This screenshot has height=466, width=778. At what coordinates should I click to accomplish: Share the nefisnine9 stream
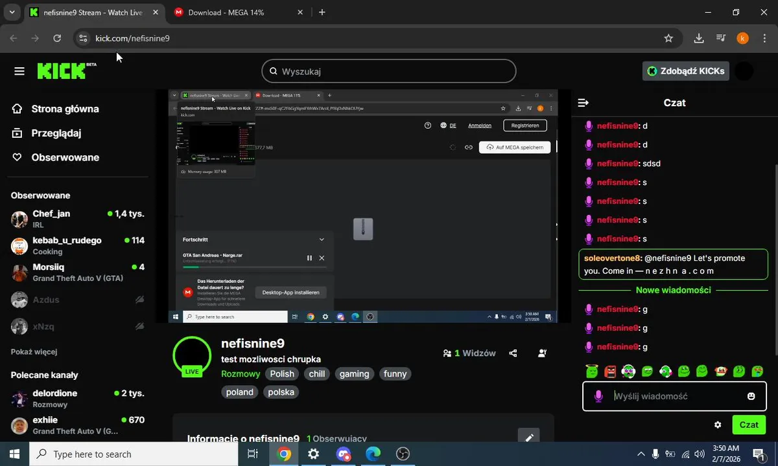[x=513, y=353]
